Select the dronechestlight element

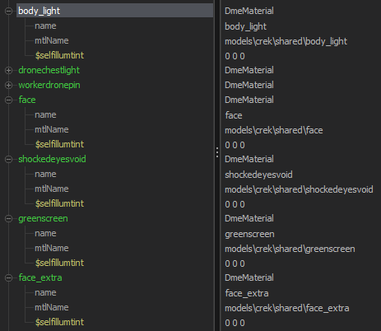click(49, 70)
